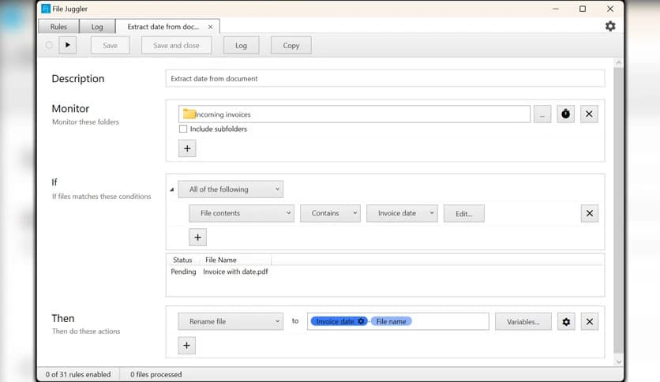Click the vertical scrollbar thumb
This screenshot has height=382, width=660.
click(x=618, y=211)
